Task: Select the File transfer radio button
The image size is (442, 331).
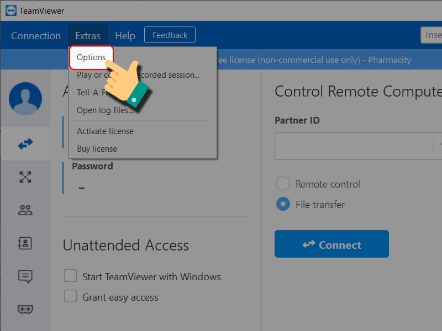Action: (x=283, y=204)
